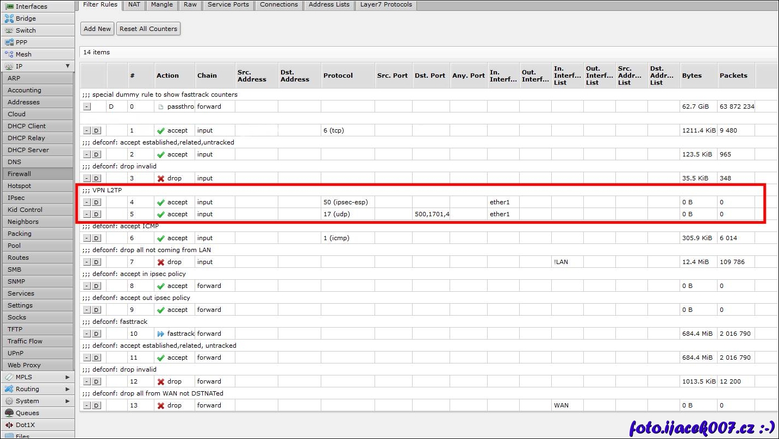Viewport: 779px width, 439px height.
Task: Sort by the Bytes column header
Action: pos(691,76)
